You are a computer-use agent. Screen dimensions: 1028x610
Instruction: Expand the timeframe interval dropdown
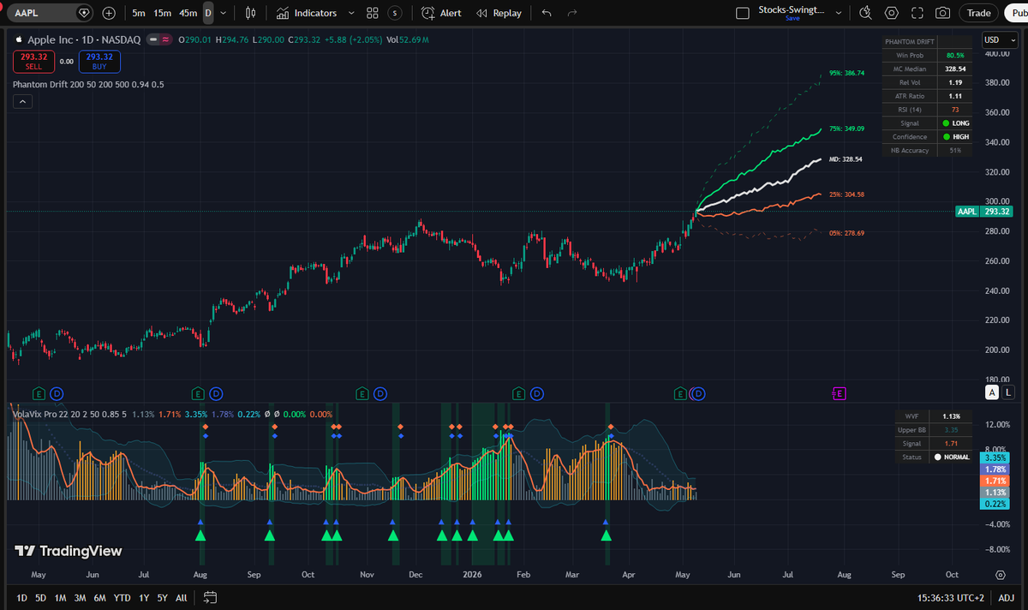[x=224, y=13]
